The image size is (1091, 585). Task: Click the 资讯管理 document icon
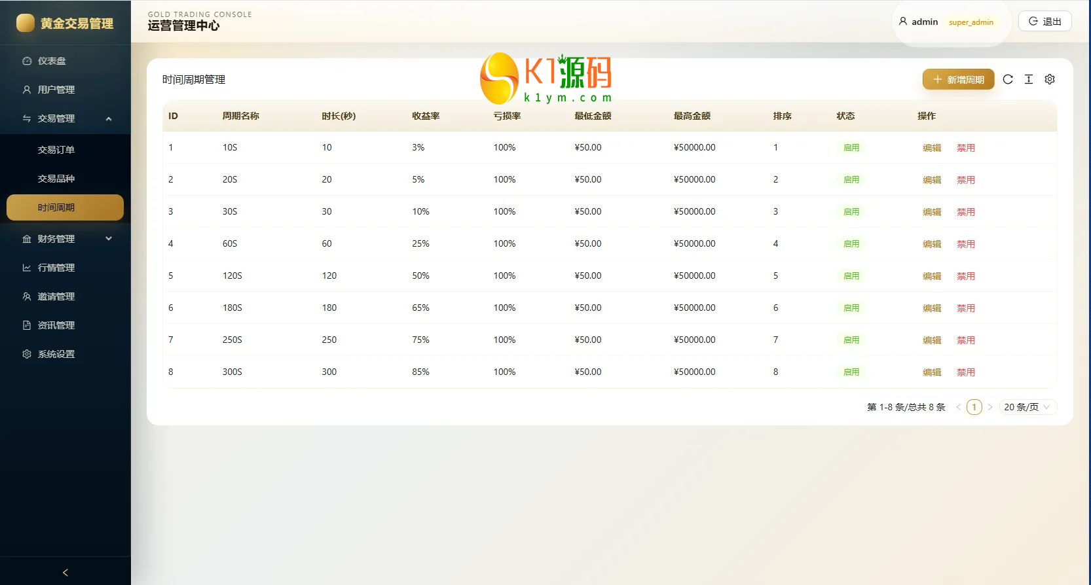click(x=27, y=325)
